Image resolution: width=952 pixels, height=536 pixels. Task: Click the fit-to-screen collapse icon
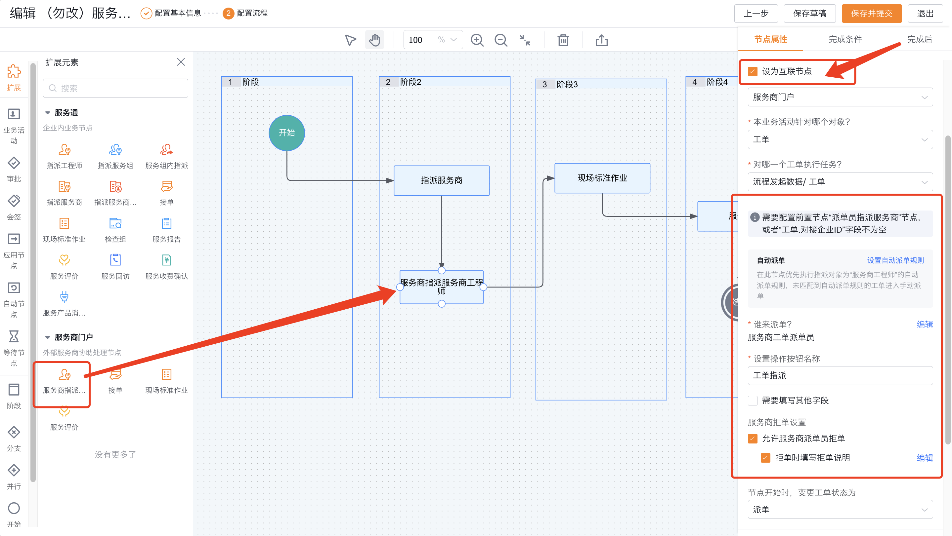tap(525, 40)
